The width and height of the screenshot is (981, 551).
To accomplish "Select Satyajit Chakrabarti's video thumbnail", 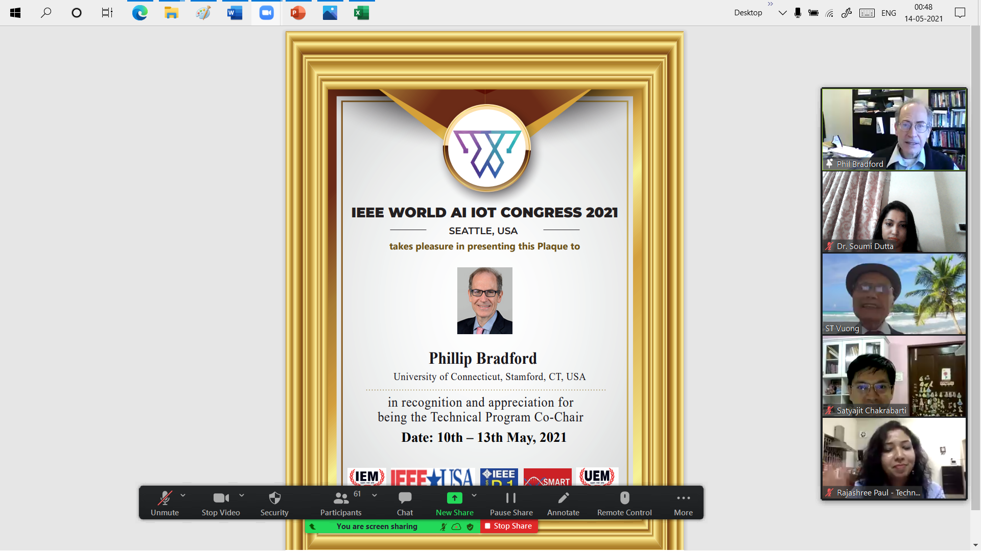I will [894, 376].
